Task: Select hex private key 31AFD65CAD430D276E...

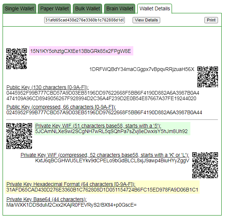Action: click(102, 190)
